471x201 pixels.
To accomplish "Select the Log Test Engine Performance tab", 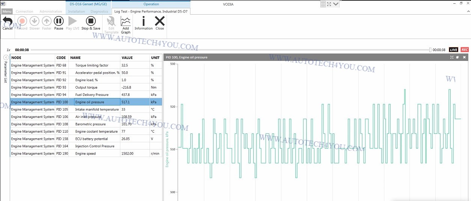I will pos(151,12).
